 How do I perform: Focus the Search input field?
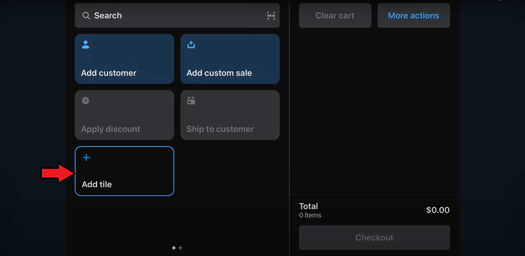pyautogui.click(x=175, y=16)
